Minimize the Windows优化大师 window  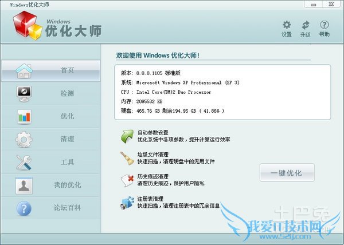[x=314, y=4]
